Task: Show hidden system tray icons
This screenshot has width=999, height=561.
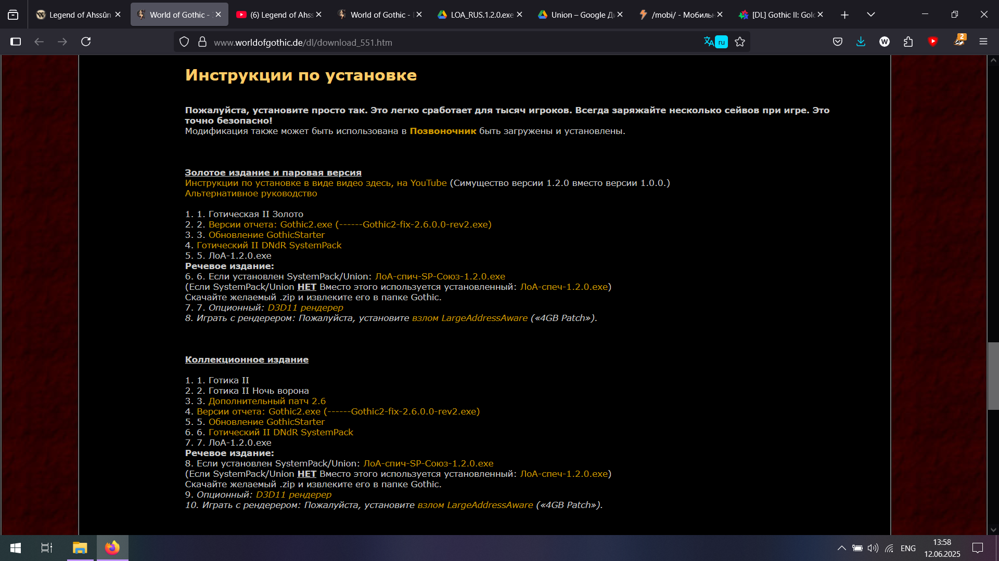Action: click(x=841, y=548)
